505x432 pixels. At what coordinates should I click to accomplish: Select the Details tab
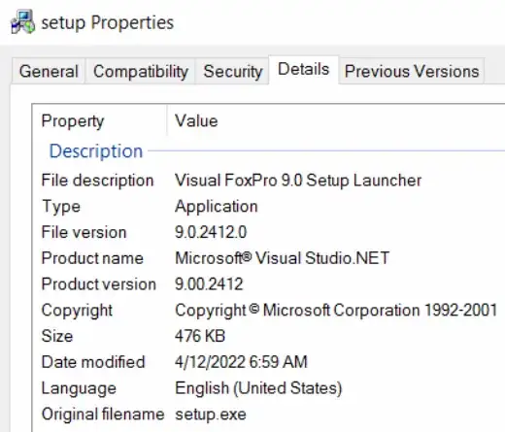point(304,70)
